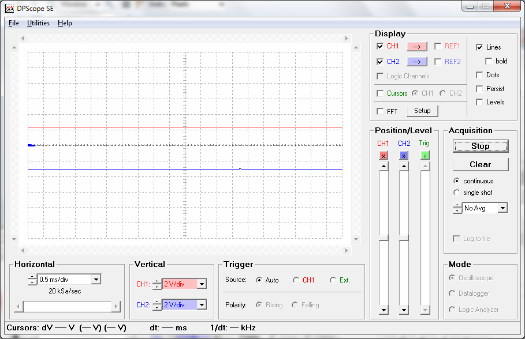Check the bold lines option

[x=489, y=61]
